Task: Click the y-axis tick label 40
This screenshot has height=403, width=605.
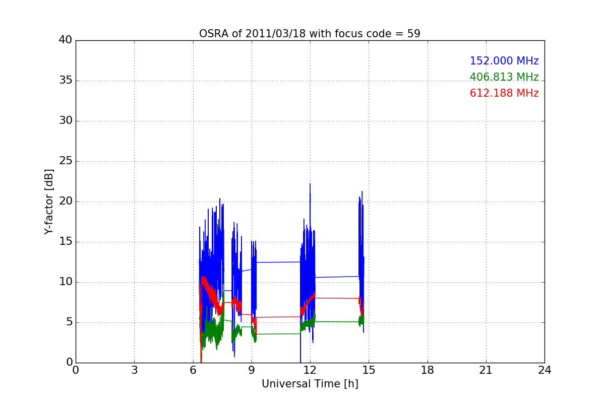Action: [66, 40]
